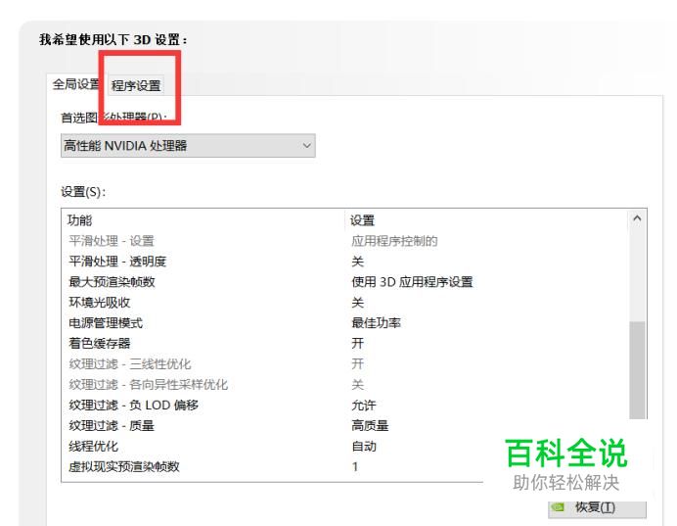Click the 使用 3D 应用程序设置 value
The height and width of the screenshot is (526, 677).
(x=412, y=282)
